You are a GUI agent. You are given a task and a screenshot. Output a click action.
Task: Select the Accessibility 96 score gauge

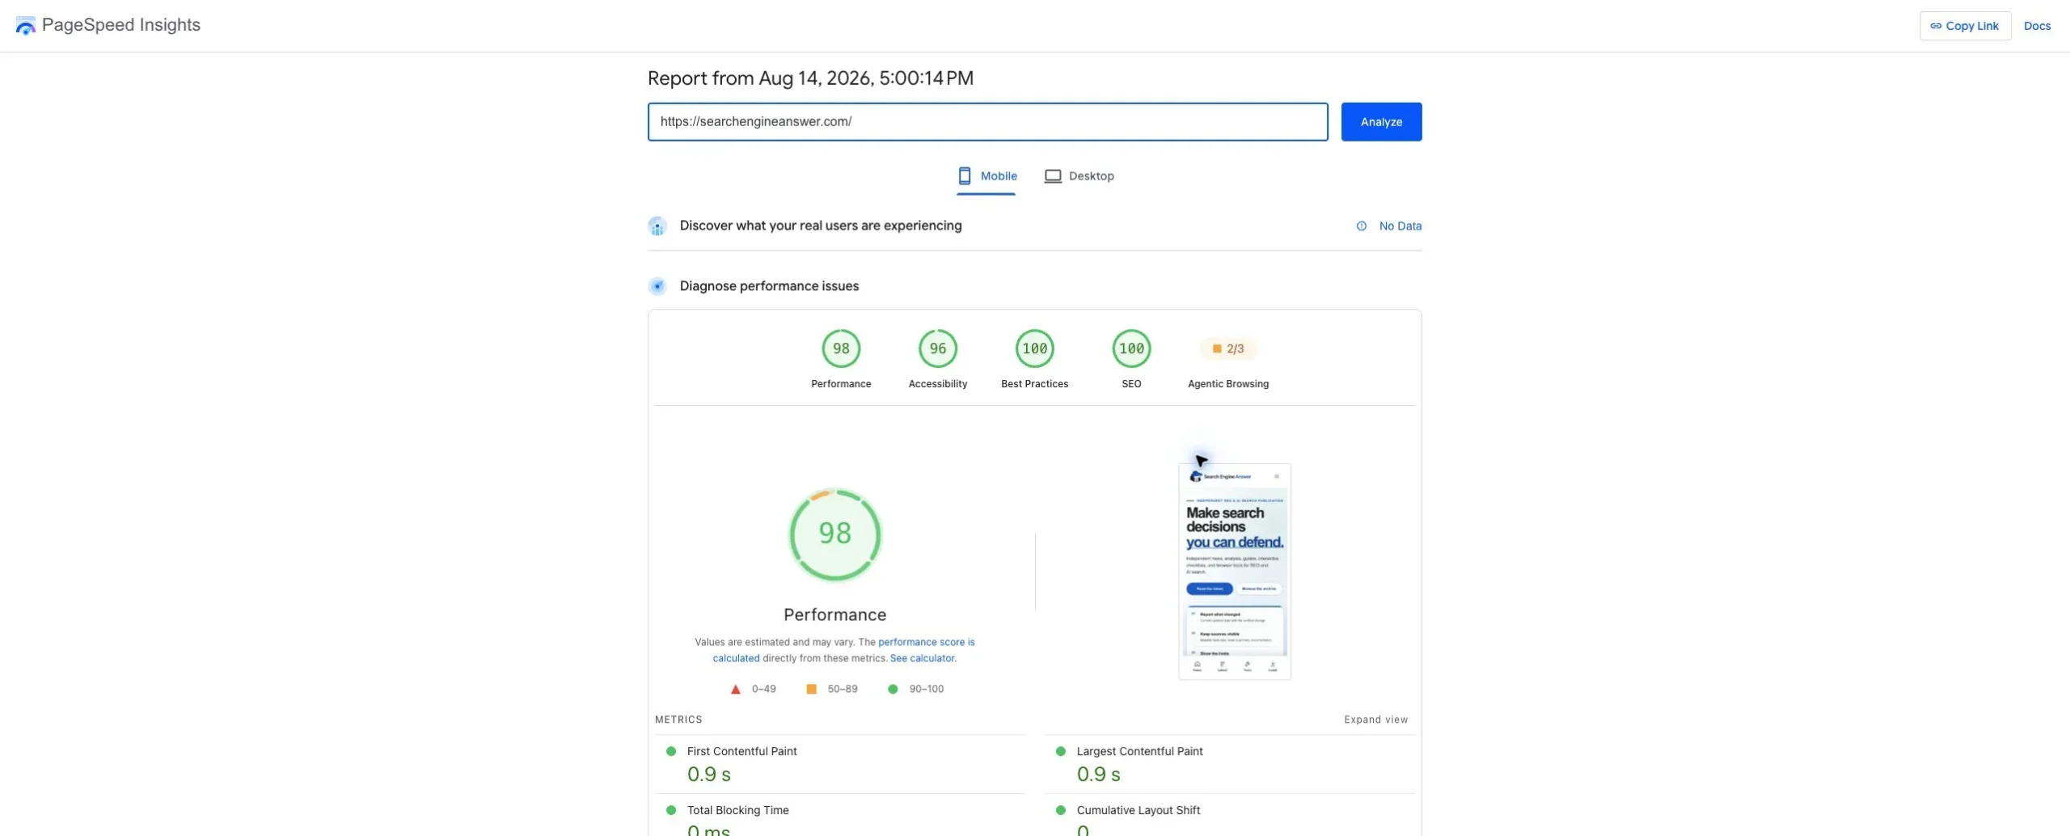(x=937, y=348)
